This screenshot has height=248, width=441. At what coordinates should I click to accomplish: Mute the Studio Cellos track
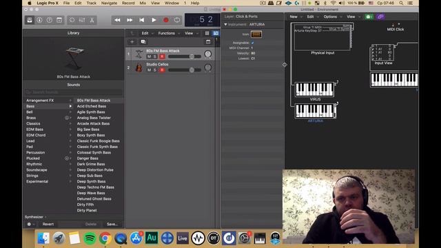149,70
